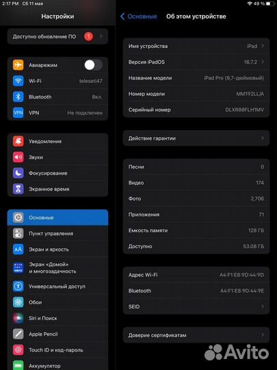The width and height of the screenshot is (277, 370).
Task: Tap the model number MM192LL/A
Action: pyautogui.click(x=250, y=94)
